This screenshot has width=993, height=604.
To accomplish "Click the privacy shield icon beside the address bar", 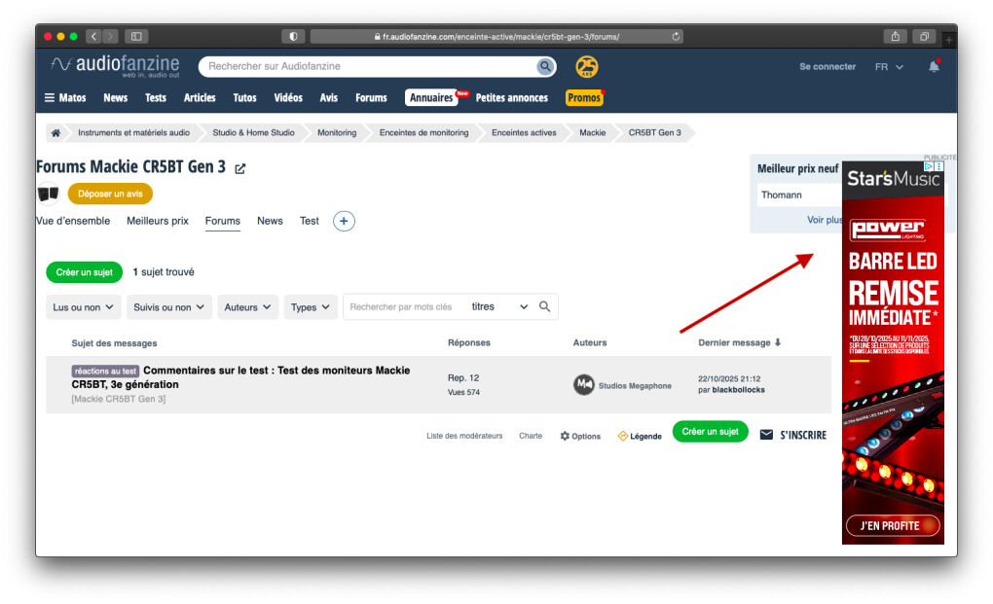I will (293, 37).
